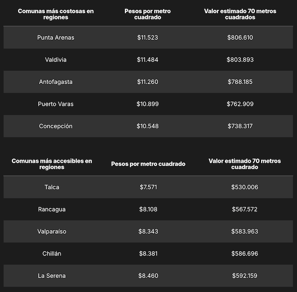
Task: Click the $8.460 price per meter value
Action: (148, 276)
